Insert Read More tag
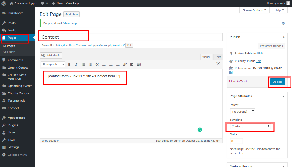This screenshot has height=167, width=292. pos(132,65)
